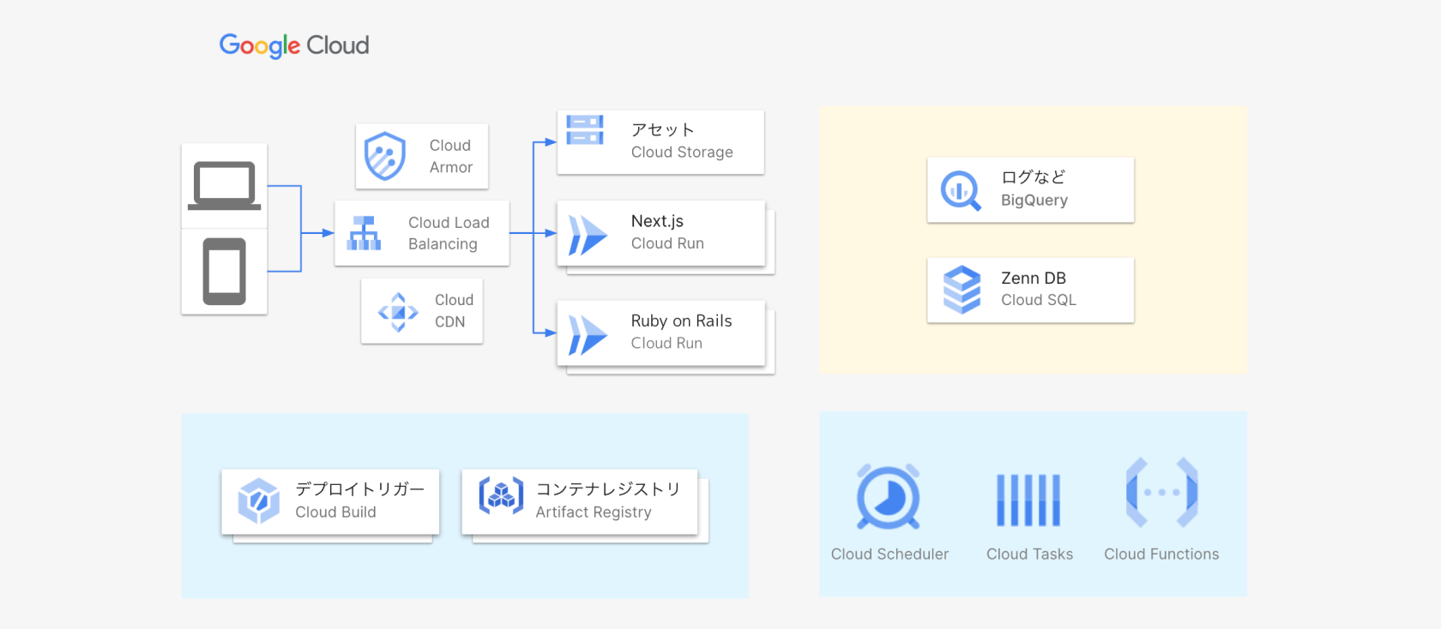The height and width of the screenshot is (629, 1441).
Task: Select the BigQuery magnifier icon
Action: click(961, 190)
